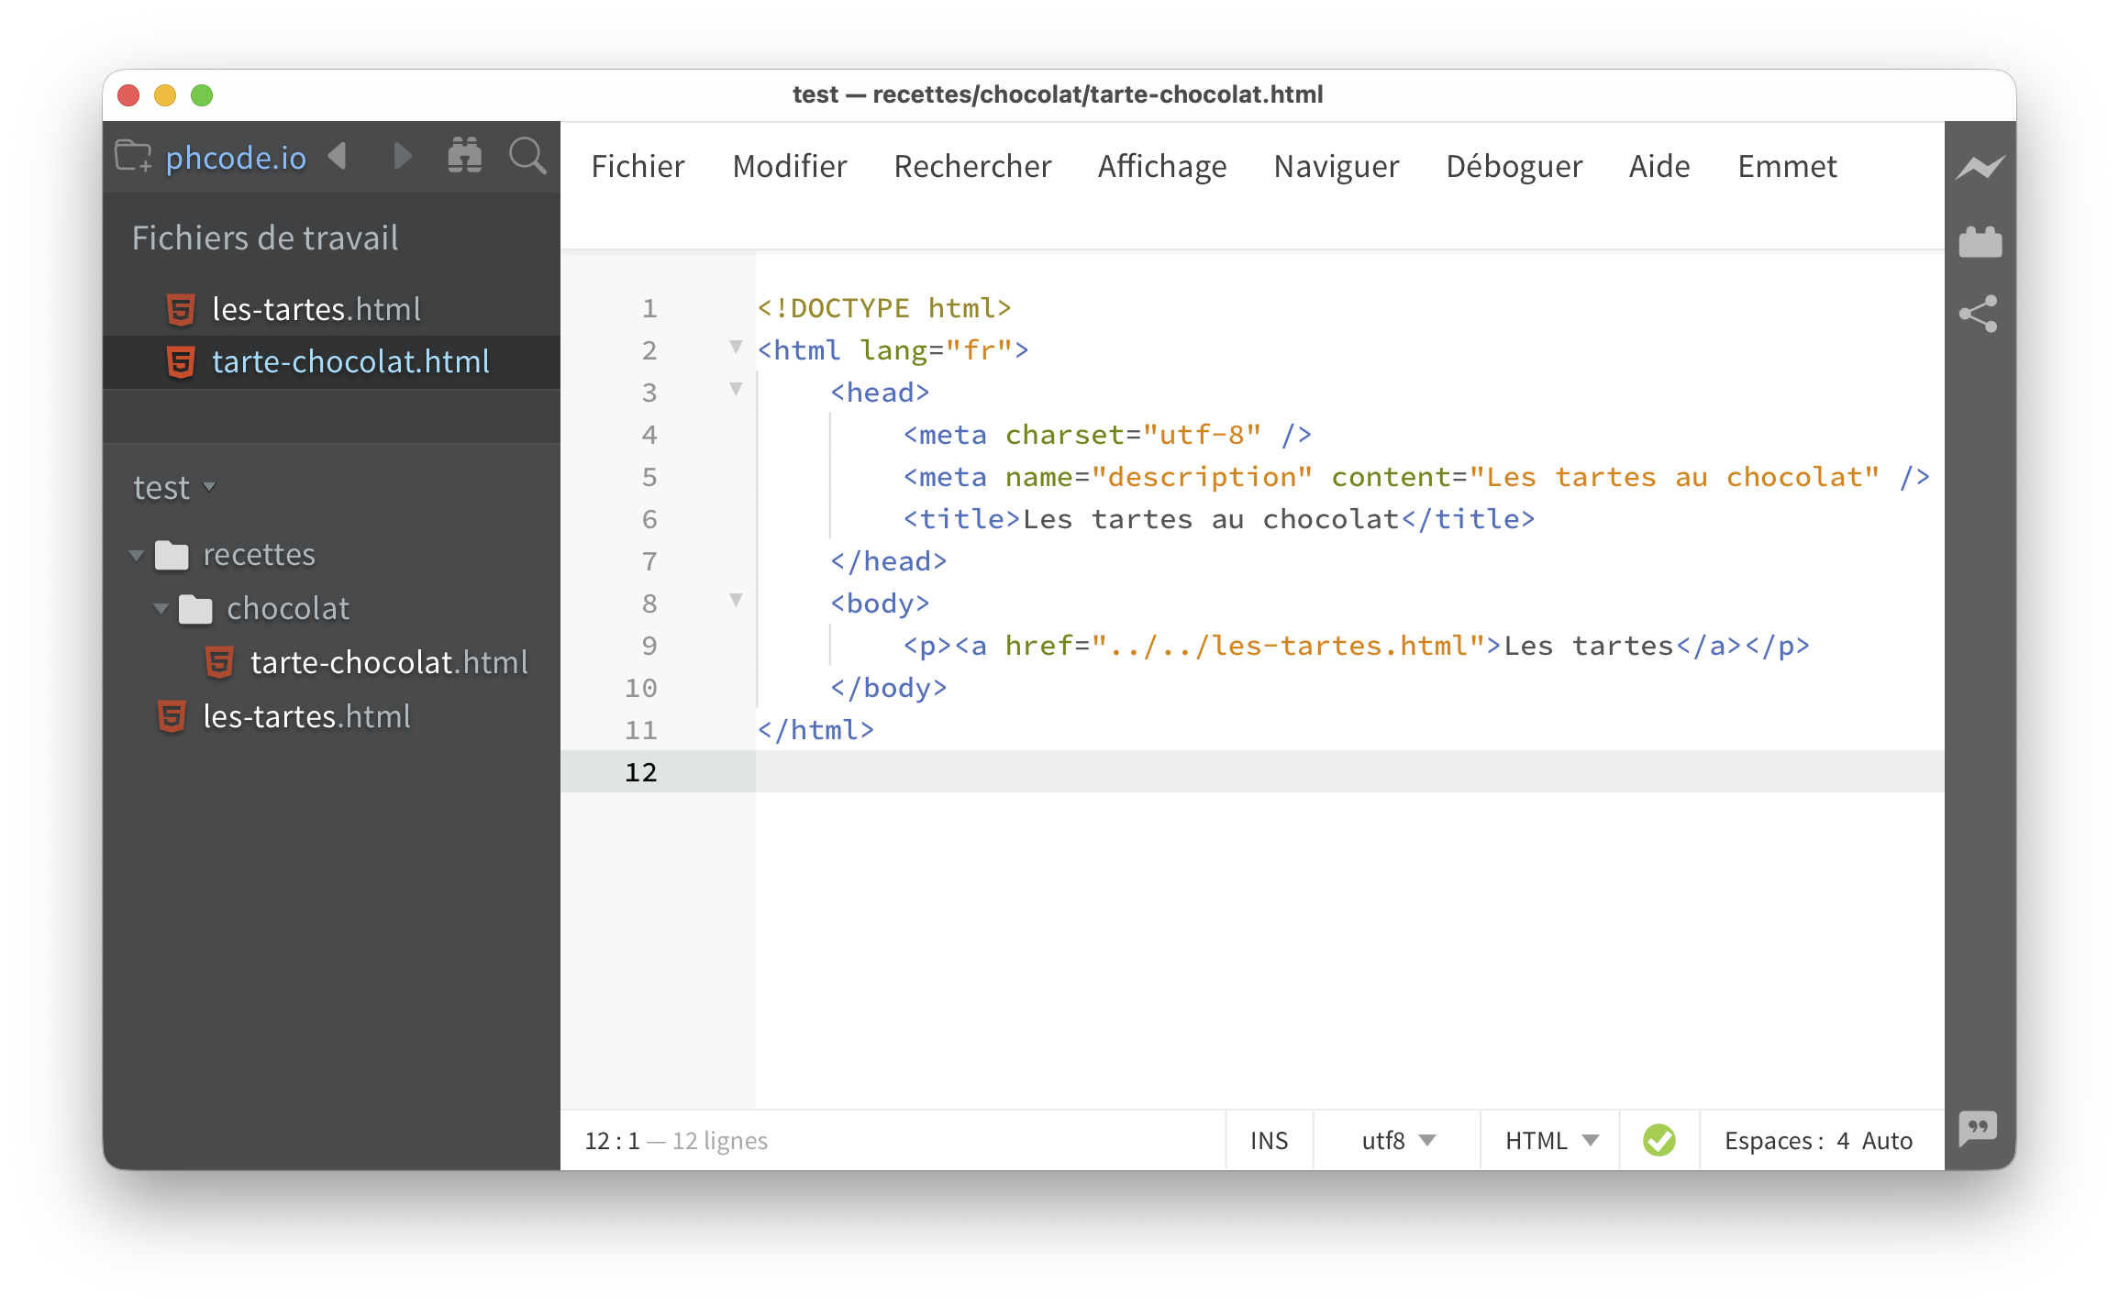
Task: Click the green lint status checkmark
Action: (1659, 1140)
